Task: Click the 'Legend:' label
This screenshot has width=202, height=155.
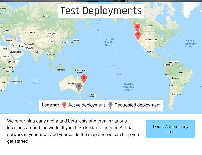Action: (x=50, y=105)
